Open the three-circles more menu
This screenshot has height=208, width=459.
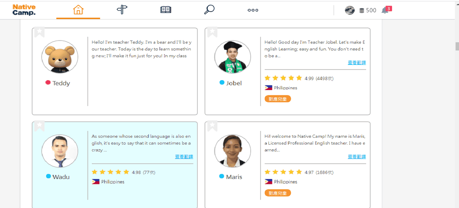point(253,10)
